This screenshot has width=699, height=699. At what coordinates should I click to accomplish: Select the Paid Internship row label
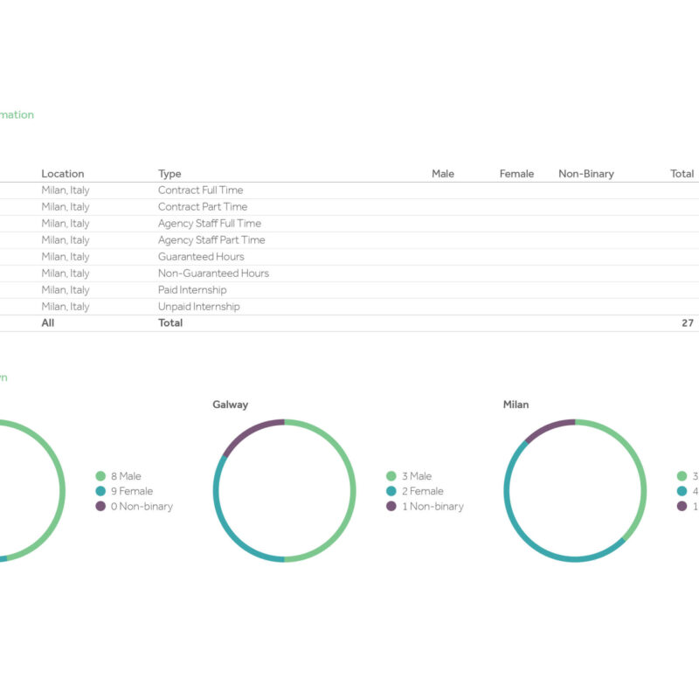pyautogui.click(x=192, y=290)
